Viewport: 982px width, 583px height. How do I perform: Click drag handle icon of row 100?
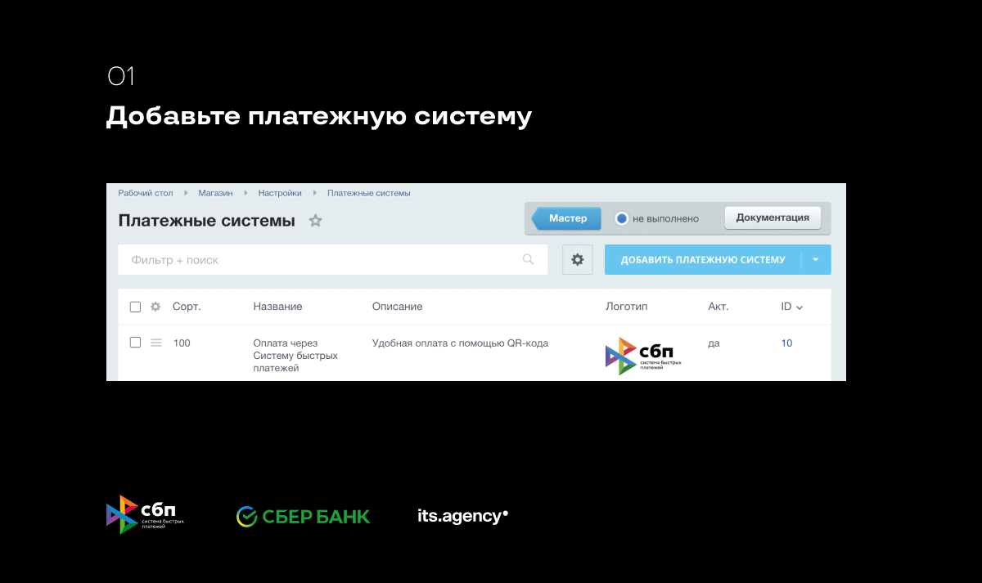(156, 343)
